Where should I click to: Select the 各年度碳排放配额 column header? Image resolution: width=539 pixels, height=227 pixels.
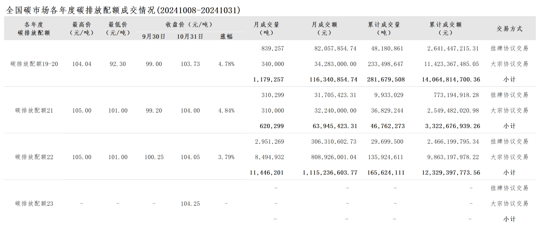coord(34,28)
